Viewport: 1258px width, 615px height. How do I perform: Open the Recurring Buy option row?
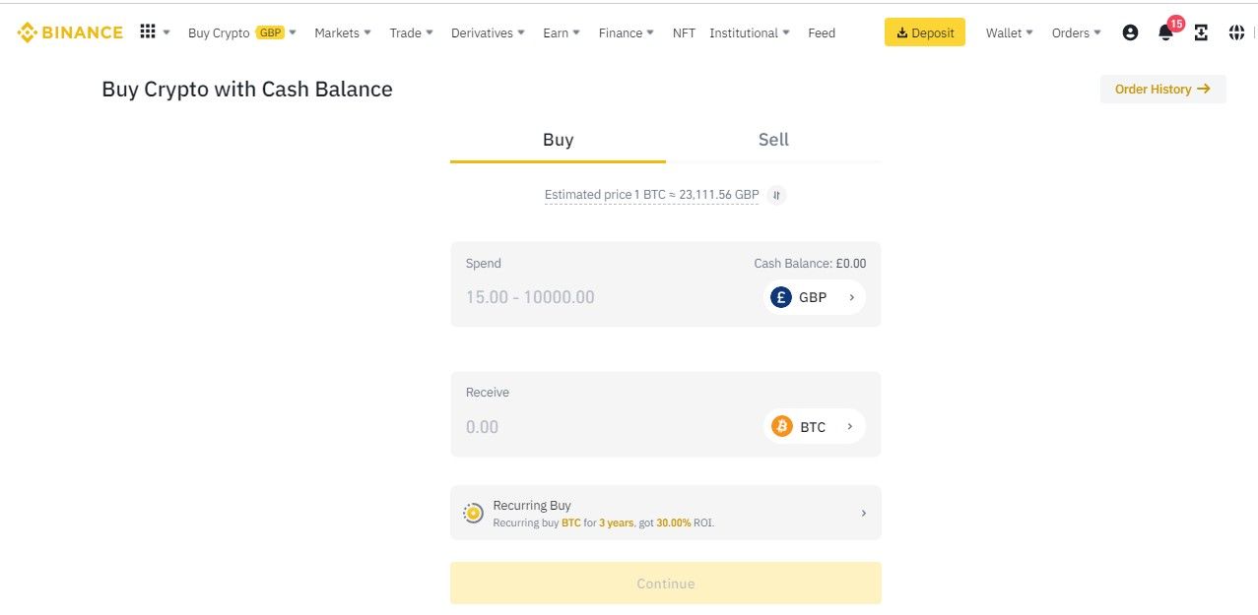click(666, 513)
